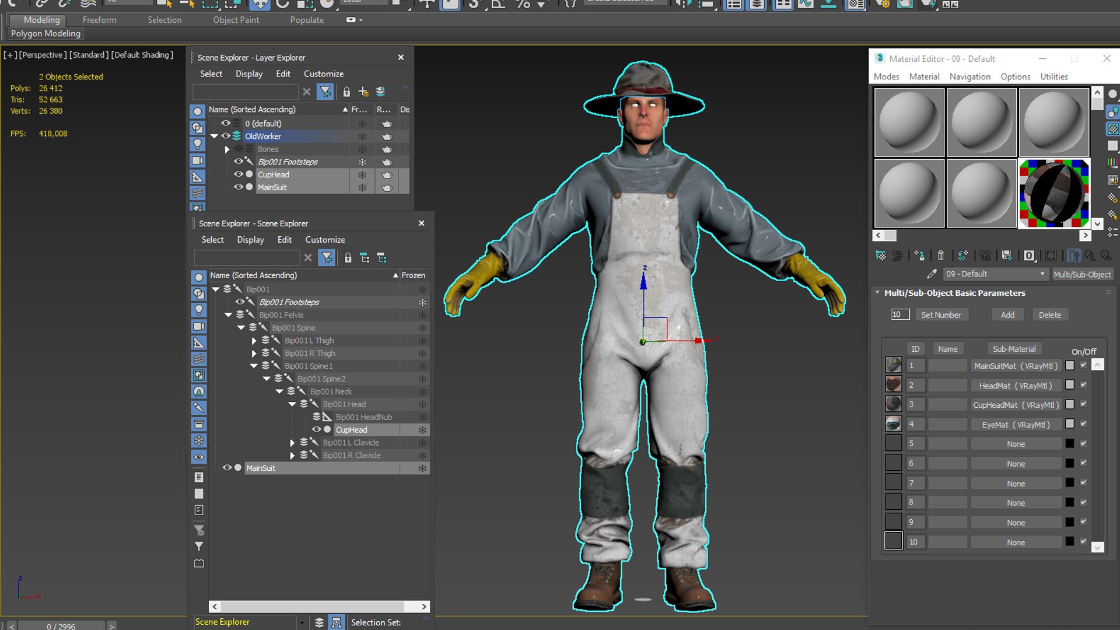Uncheck On/Off for EyeMat sub-material

[1083, 423]
